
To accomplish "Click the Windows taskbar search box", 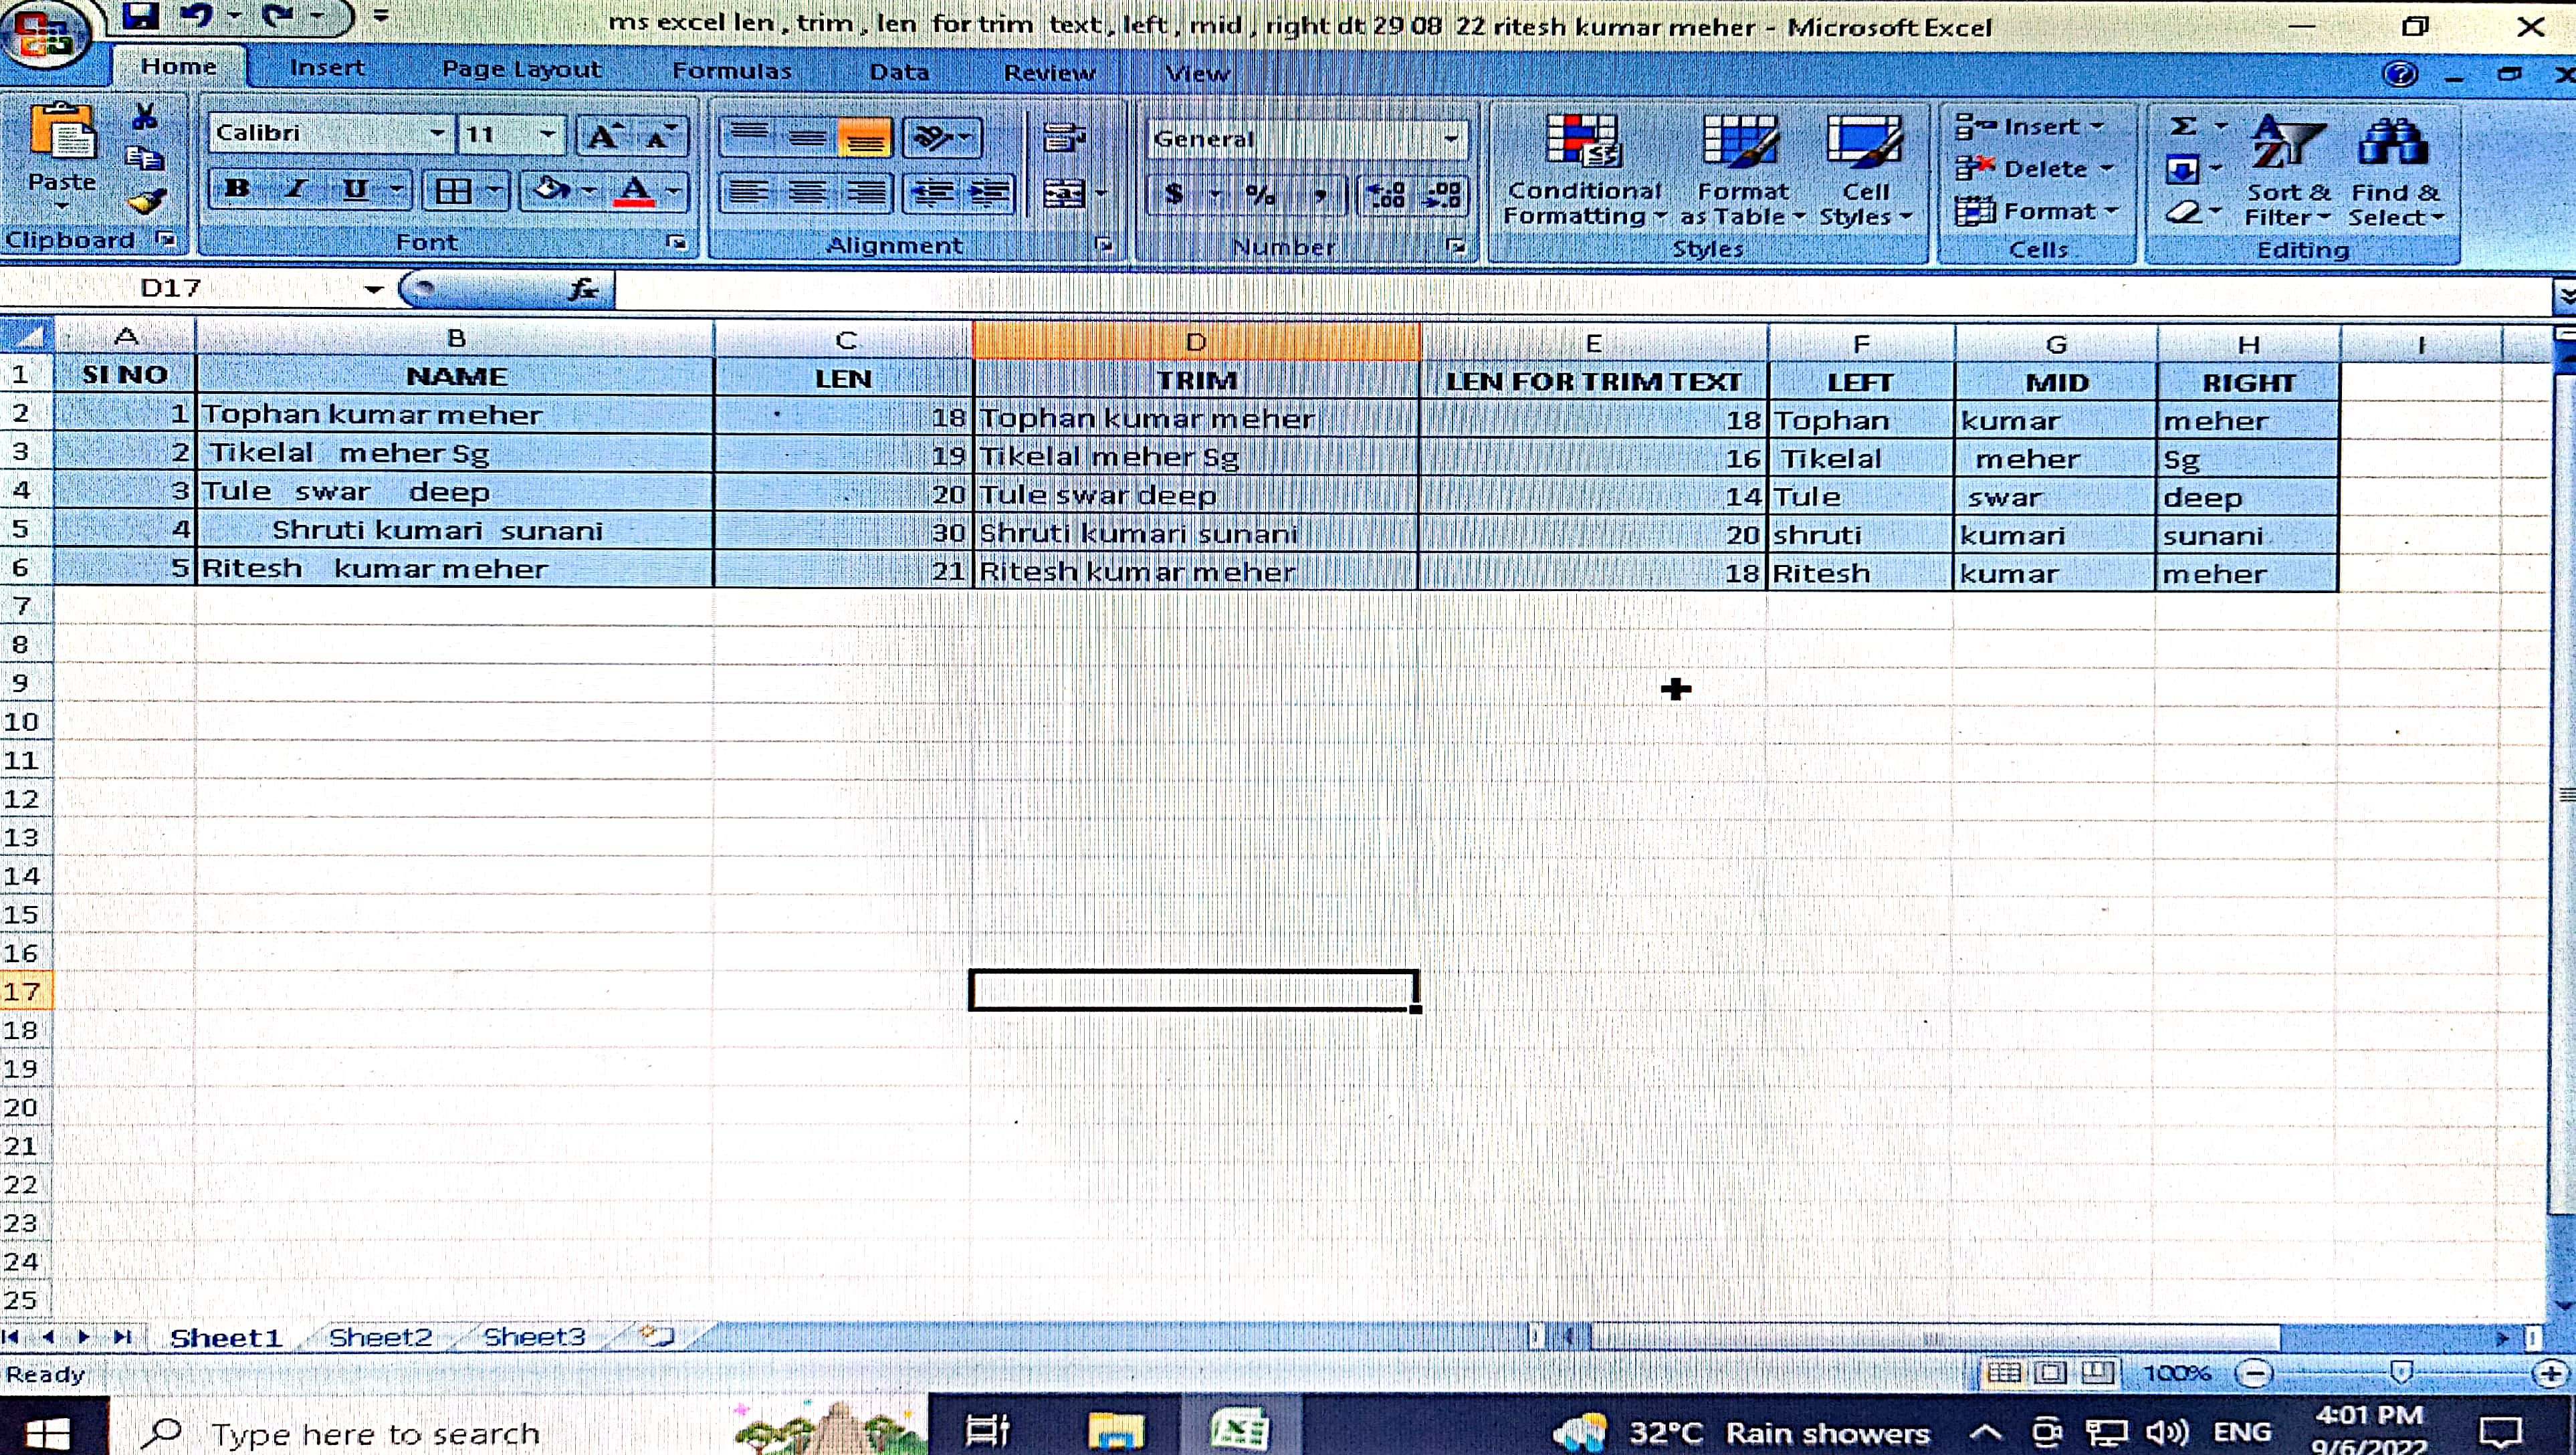I will [x=375, y=1433].
